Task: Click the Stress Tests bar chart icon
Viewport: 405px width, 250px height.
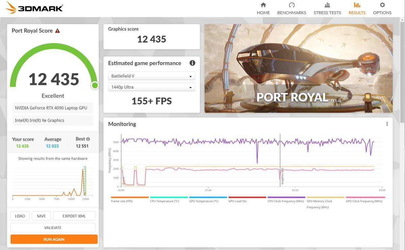Action: click(x=327, y=5)
